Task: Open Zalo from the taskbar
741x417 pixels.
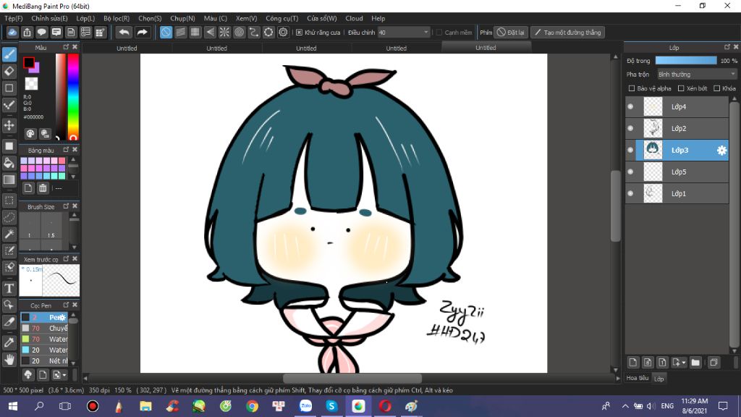Action: tap(306, 406)
